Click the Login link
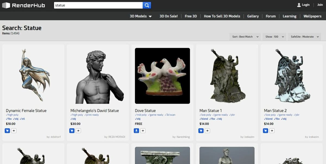The image size is (326, 164). pos(306,5)
